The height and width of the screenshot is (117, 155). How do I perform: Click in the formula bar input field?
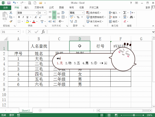coord(100,32)
